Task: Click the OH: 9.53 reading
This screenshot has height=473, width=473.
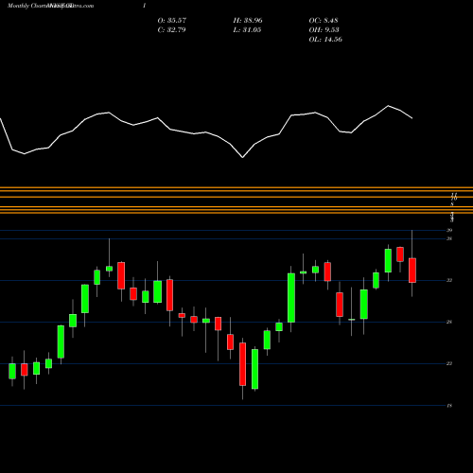Action: point(324,30)
